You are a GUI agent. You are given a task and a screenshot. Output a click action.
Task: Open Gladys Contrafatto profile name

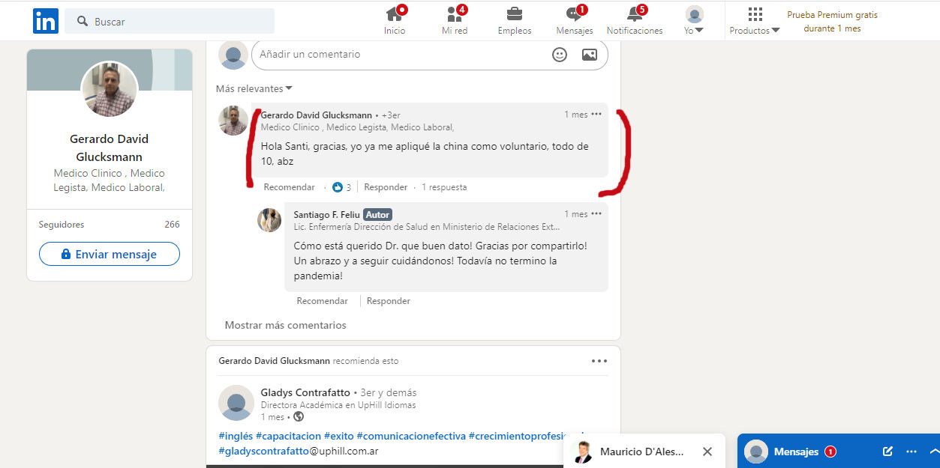coord(305,392)
